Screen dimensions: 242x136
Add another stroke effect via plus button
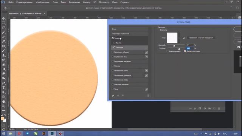click(146, 52)
